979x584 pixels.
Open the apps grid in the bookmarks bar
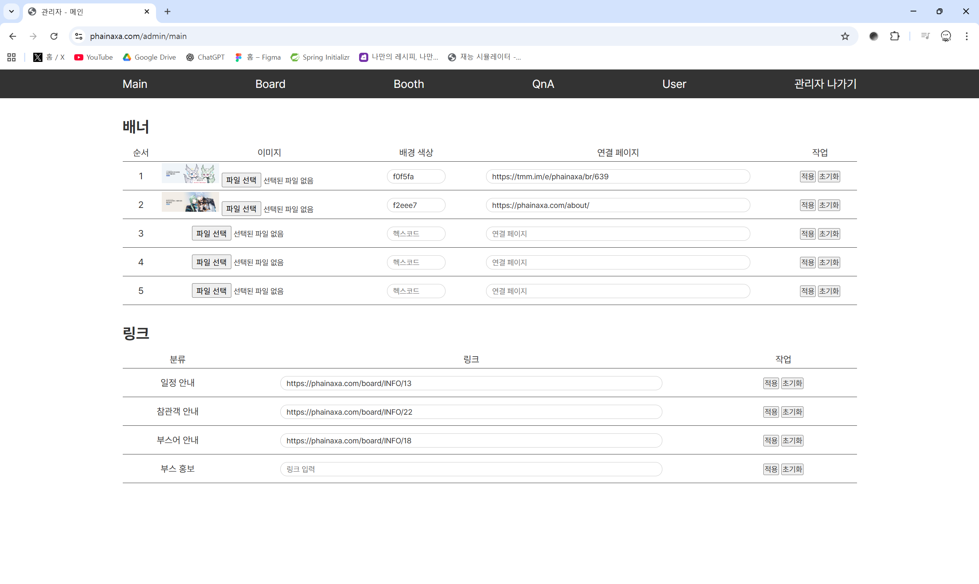coord(11,57)
